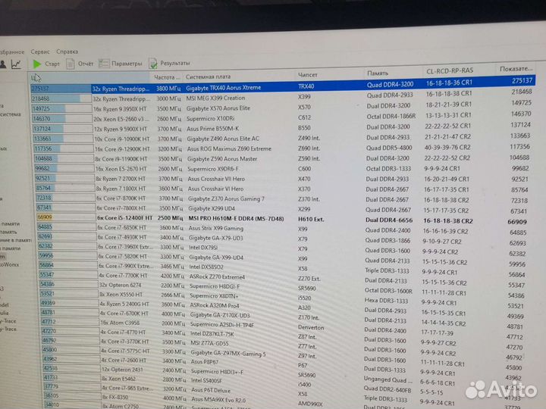Image resolution: width=546 pixels, height=409 pixels.
Task: Click the green Start play icon
Action: (x=37, y=64)
